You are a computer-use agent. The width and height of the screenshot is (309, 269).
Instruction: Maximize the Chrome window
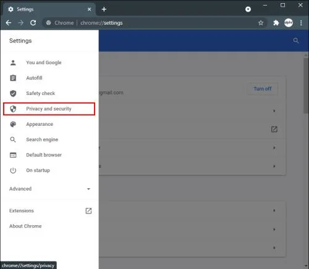point(282,5)
